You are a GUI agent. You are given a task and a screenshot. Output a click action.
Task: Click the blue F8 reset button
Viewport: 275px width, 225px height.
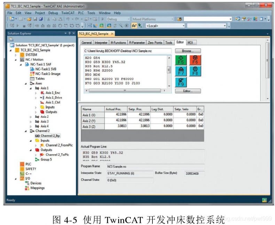pyautogui.click(x=195, y=71)
